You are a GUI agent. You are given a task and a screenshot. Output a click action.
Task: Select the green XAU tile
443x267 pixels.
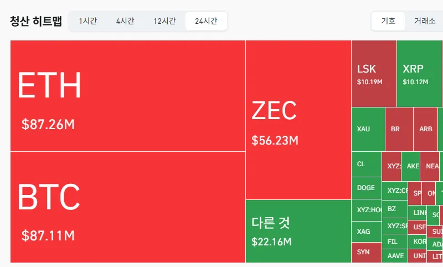368,129
